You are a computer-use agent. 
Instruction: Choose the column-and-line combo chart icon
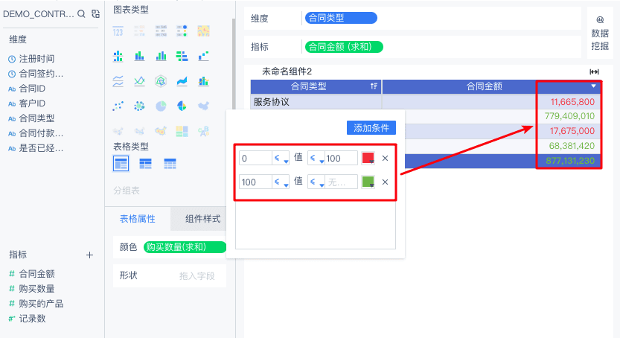pos(203,81)
